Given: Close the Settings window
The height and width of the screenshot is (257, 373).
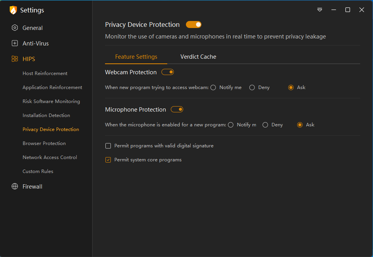Looking at the screenshot, I should click(x=362, y=10).
